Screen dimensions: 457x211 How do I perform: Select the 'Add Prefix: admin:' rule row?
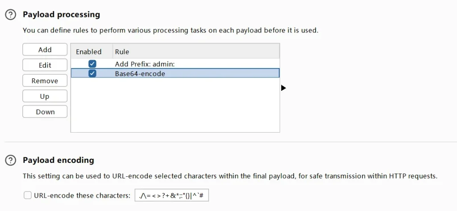coord(145,64)
